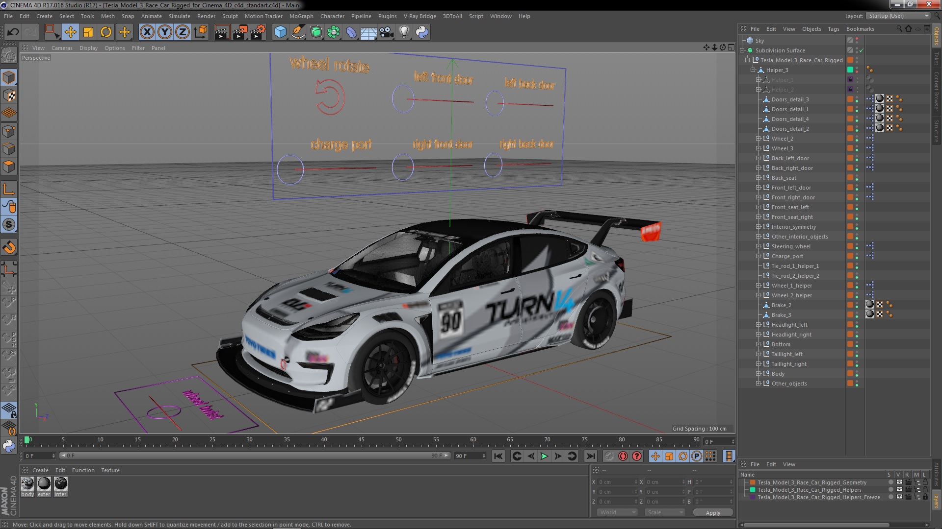
Task: Click the Apply button
Action: pyautogui.click(x=713, y=513)
